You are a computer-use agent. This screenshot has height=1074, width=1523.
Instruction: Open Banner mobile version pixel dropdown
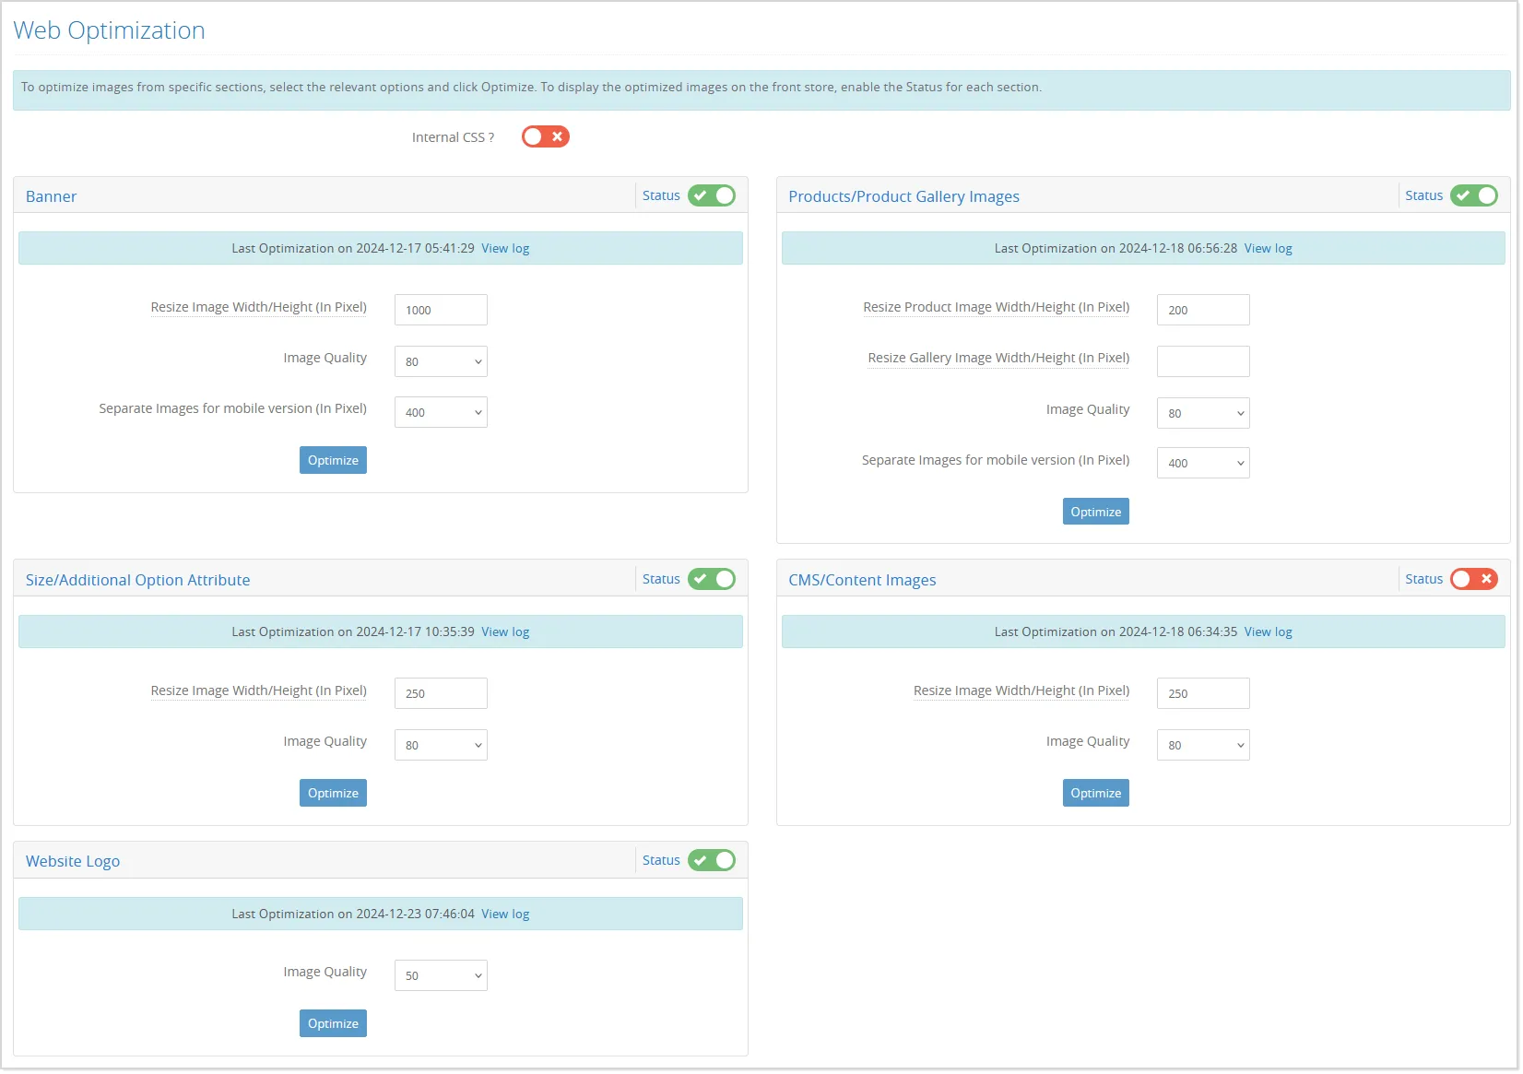441,412
